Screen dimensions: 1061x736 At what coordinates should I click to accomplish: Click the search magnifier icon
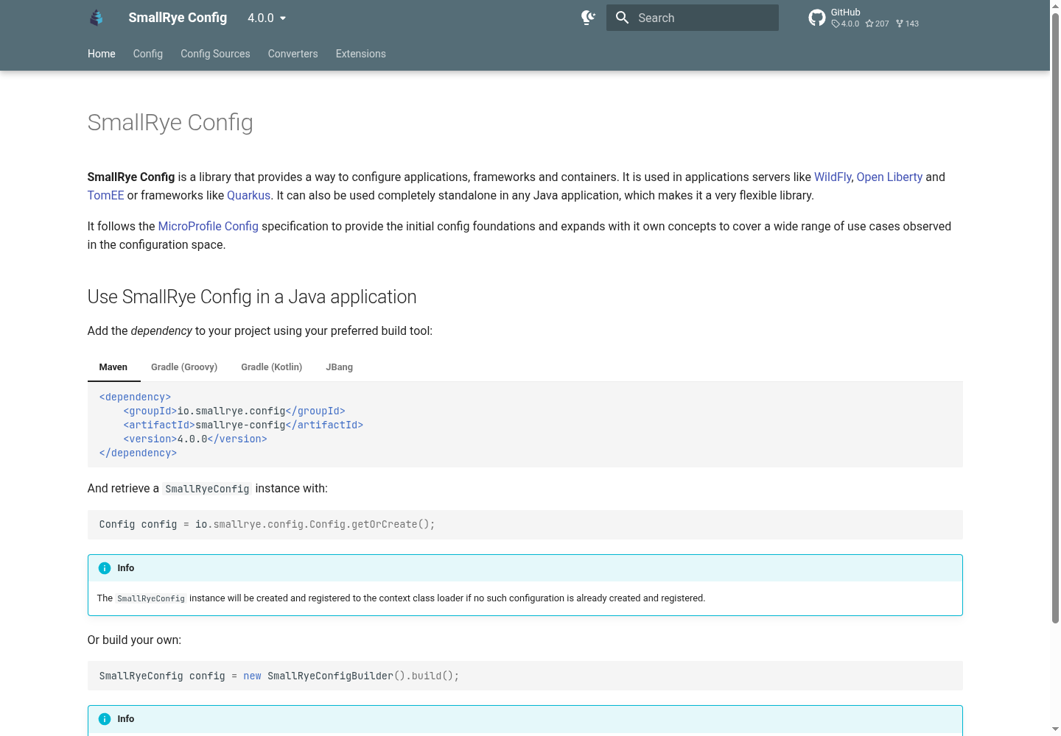point(623,18)
